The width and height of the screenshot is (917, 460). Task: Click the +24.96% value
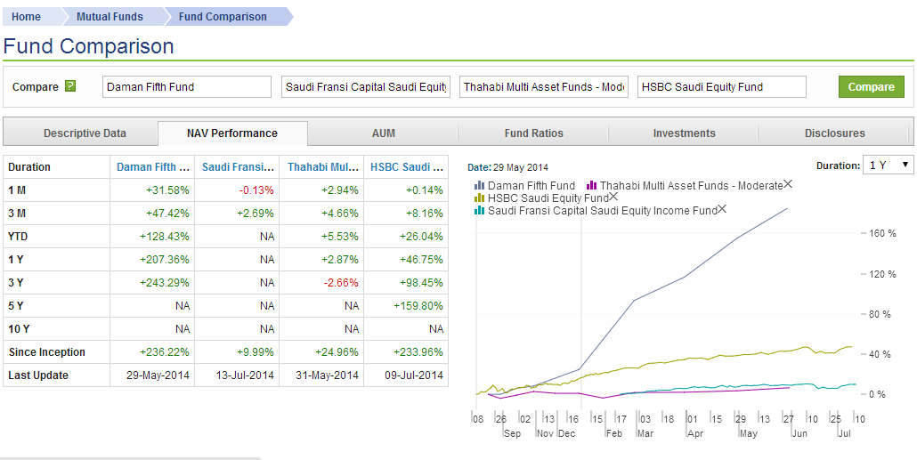(337, 352)
